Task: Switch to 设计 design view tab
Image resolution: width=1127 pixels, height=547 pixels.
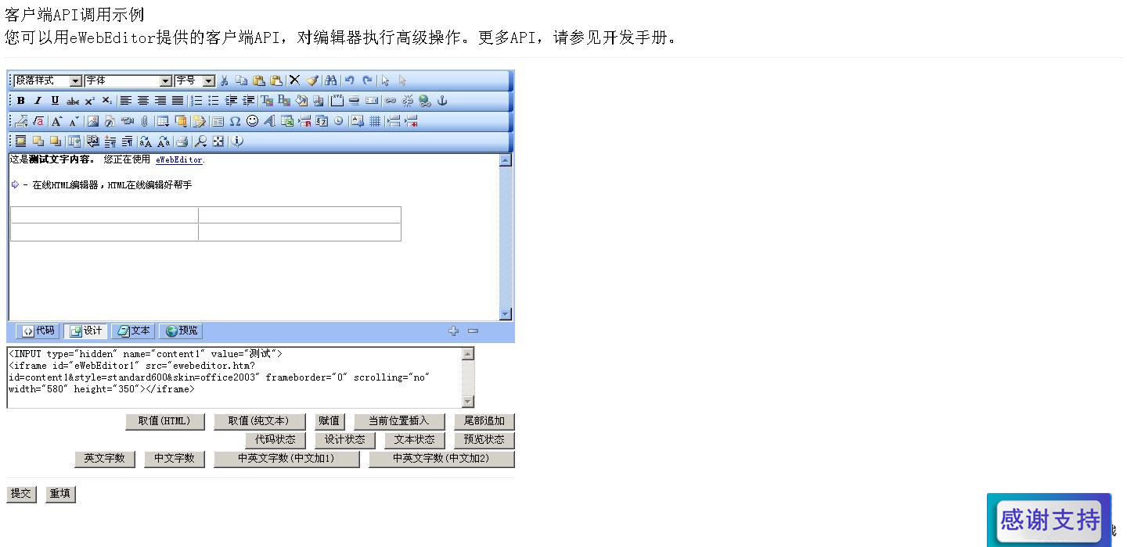Action: [85, 331]
